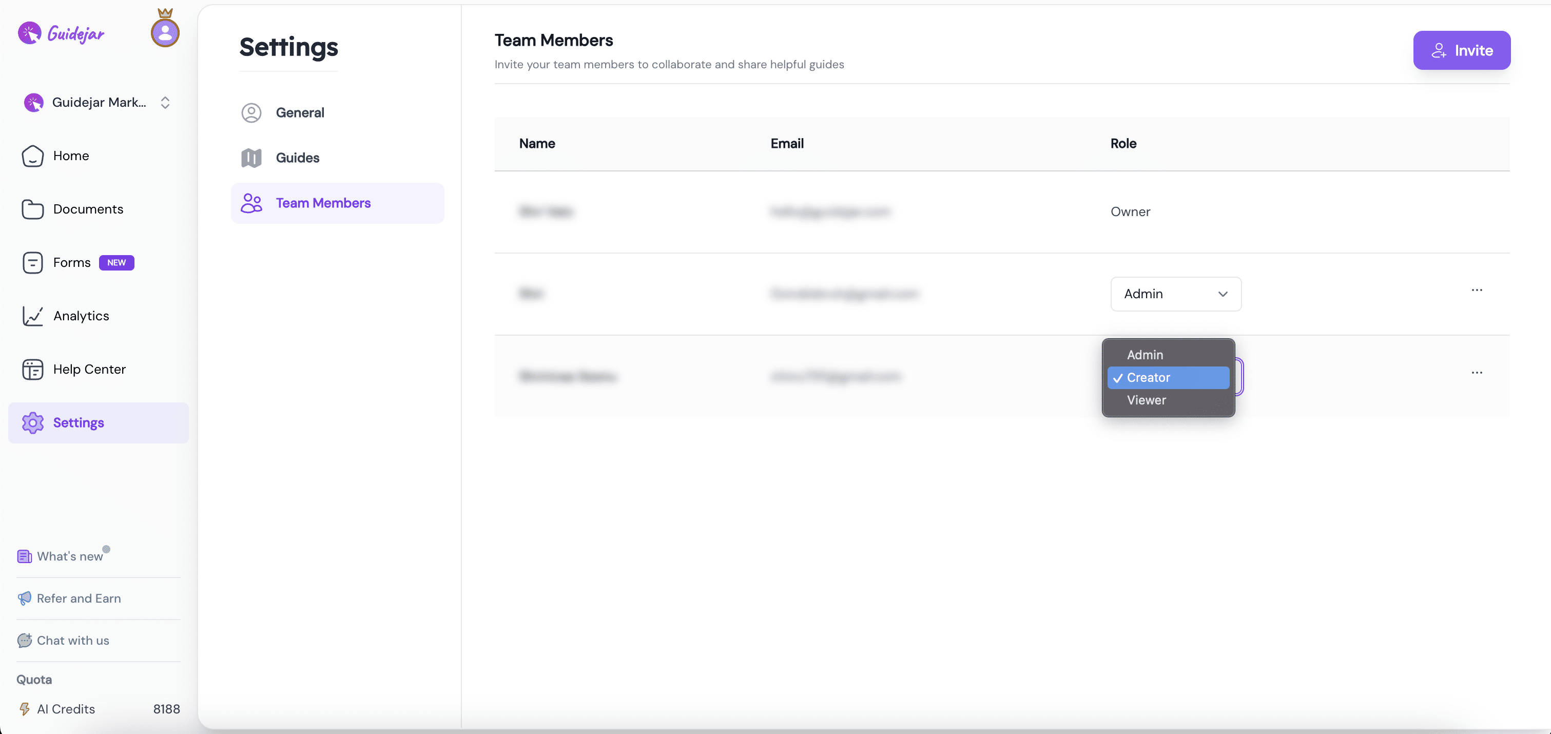Image resolution: width=1551 pixels, height=734 pixels.
Task: Select Admin option in open role list
Action: coord(1145,355)
